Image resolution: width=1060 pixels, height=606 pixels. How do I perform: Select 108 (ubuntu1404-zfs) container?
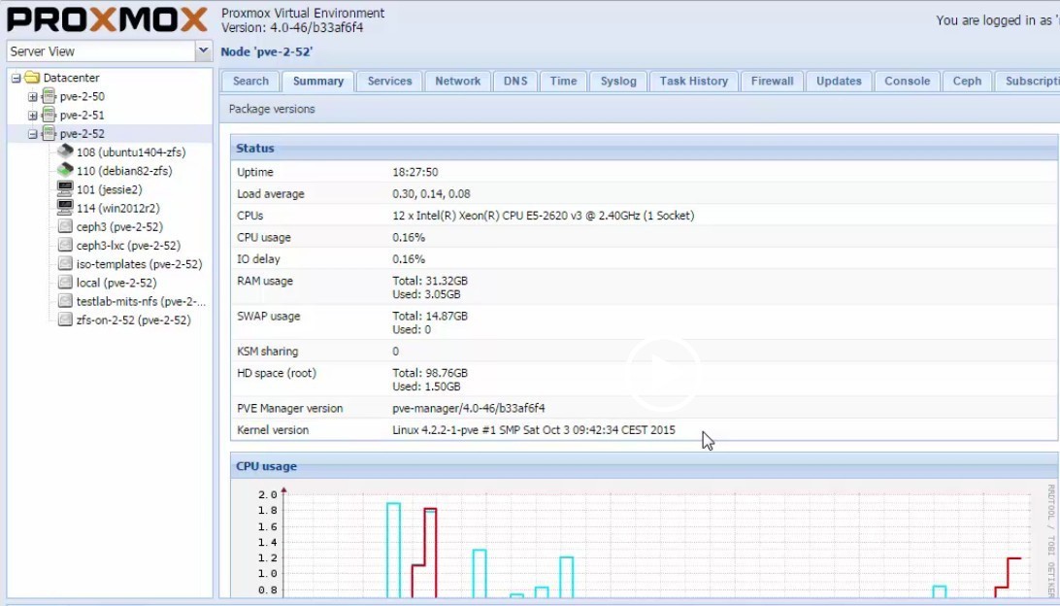tap(130, 152)
